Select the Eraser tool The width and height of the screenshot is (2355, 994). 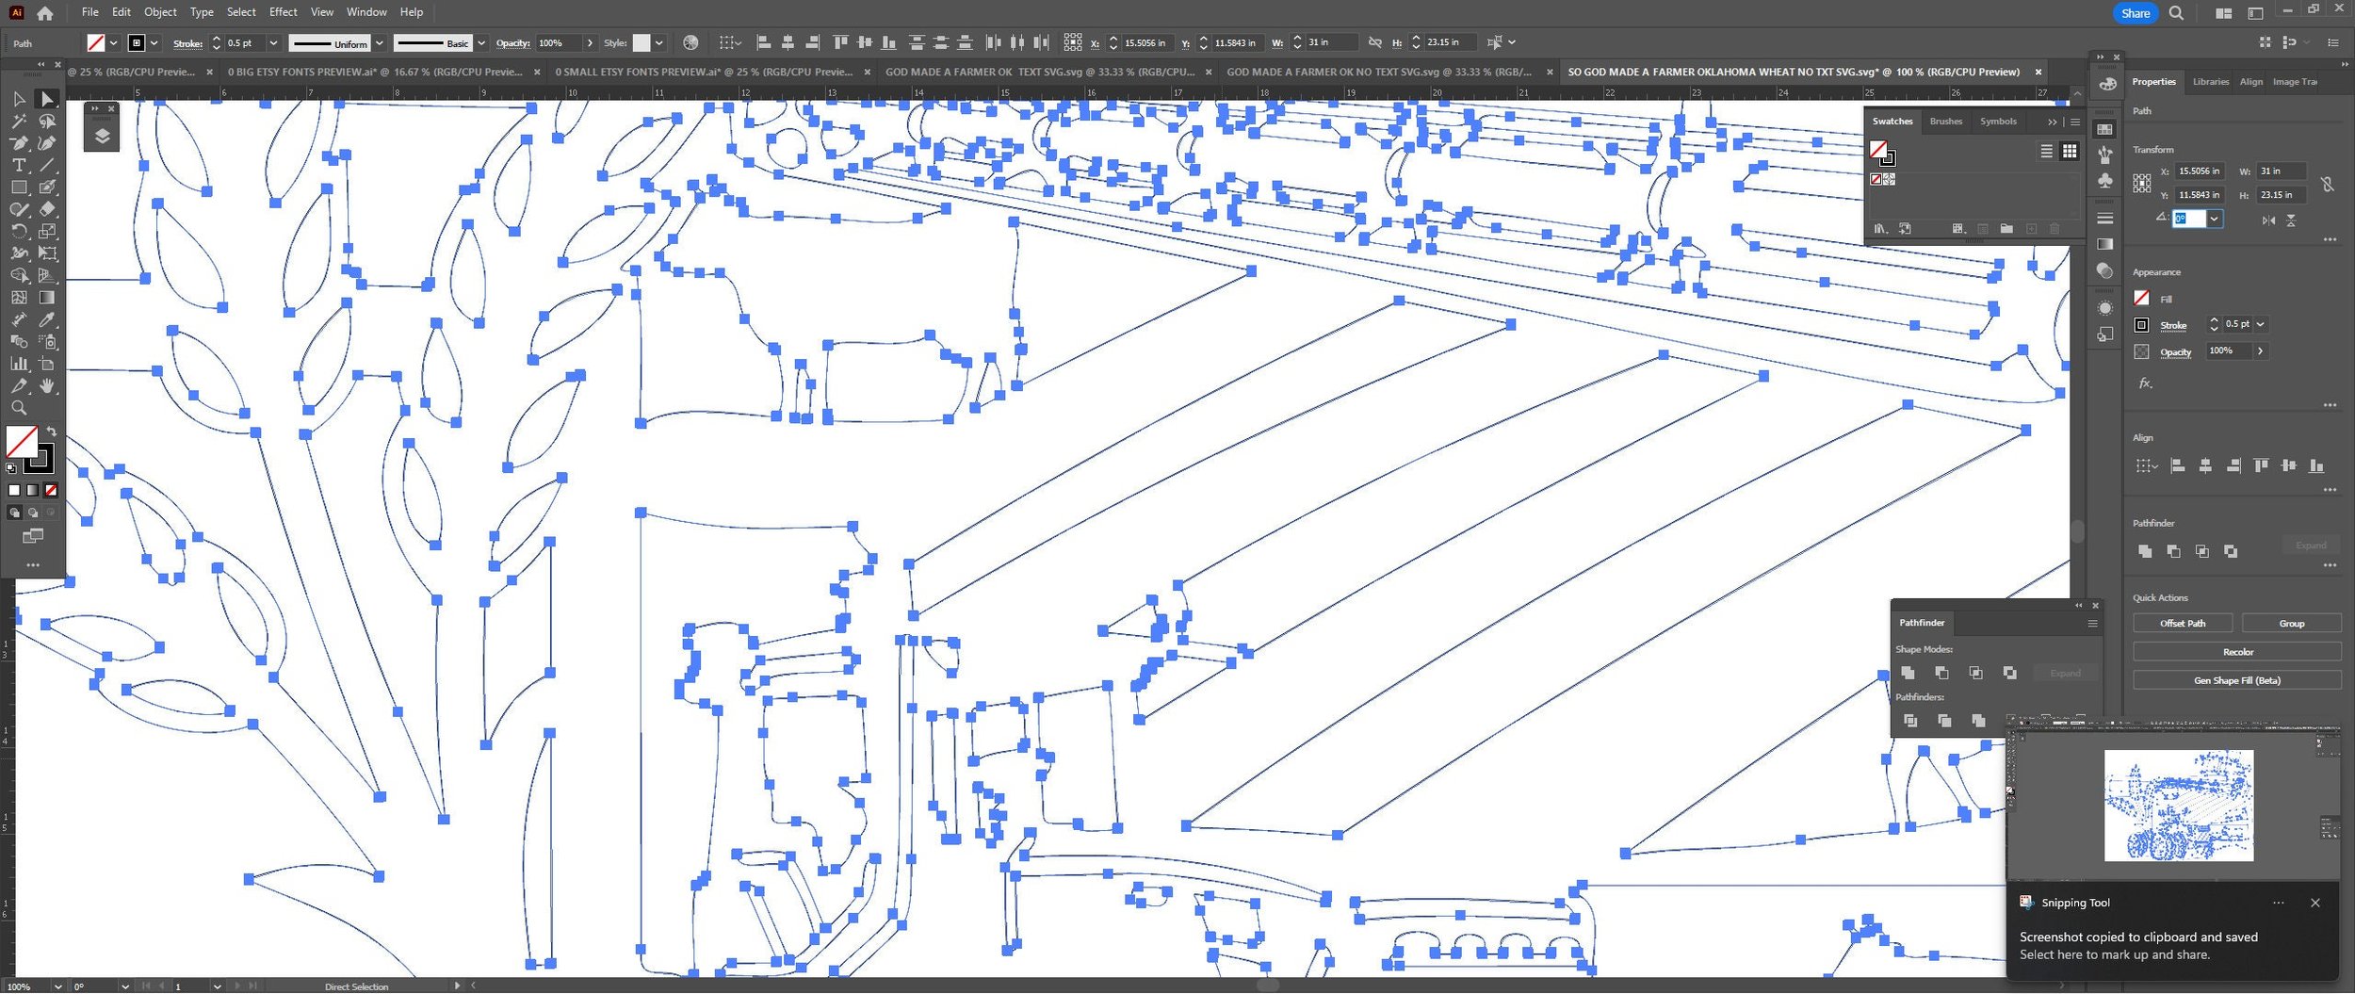(x=47, y=209)
